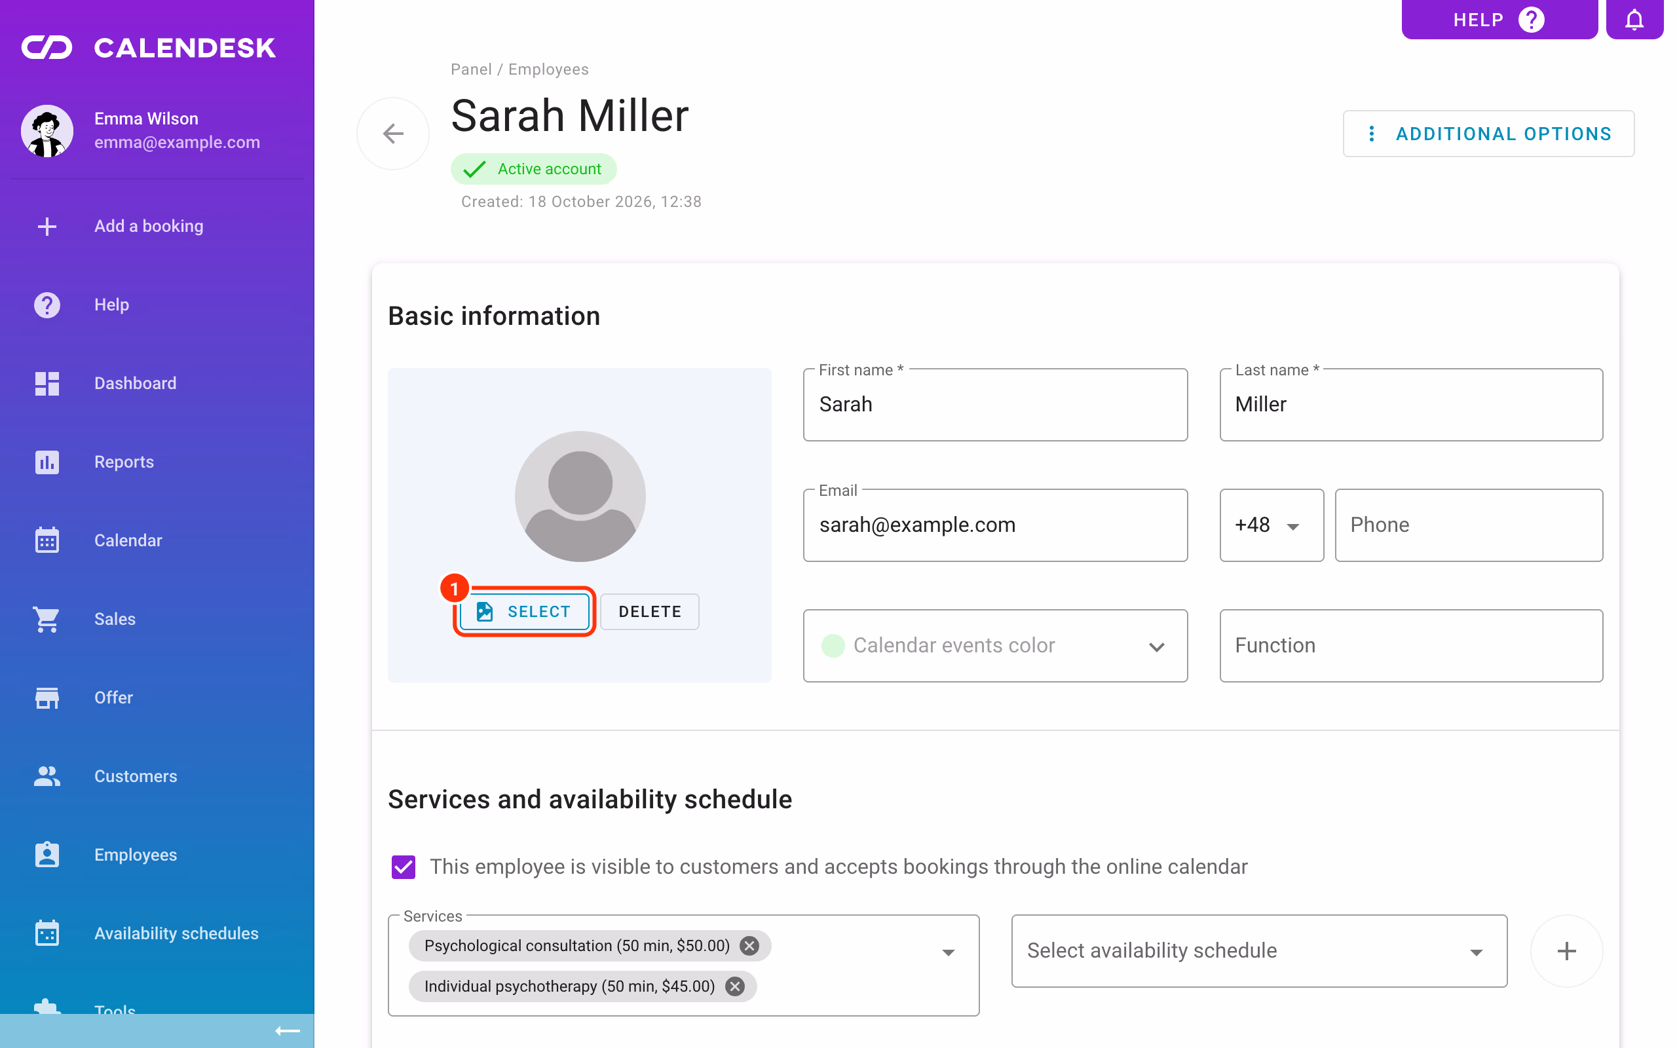Click the three-dot icon in Additional Options
The height and width of the screenshot is (1048, 1677).
(1370, 134)
